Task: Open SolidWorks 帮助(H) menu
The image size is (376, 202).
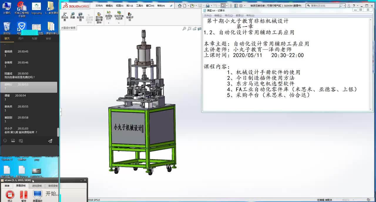Action: 161,6
